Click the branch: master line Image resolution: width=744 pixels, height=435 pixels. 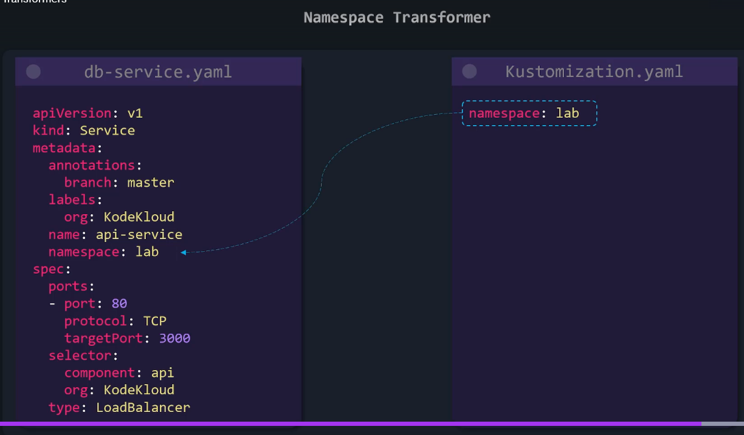click(120, 183)
